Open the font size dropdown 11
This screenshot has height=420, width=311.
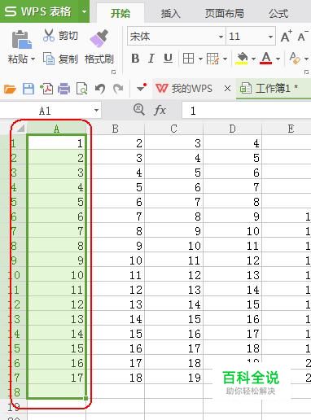270,37
